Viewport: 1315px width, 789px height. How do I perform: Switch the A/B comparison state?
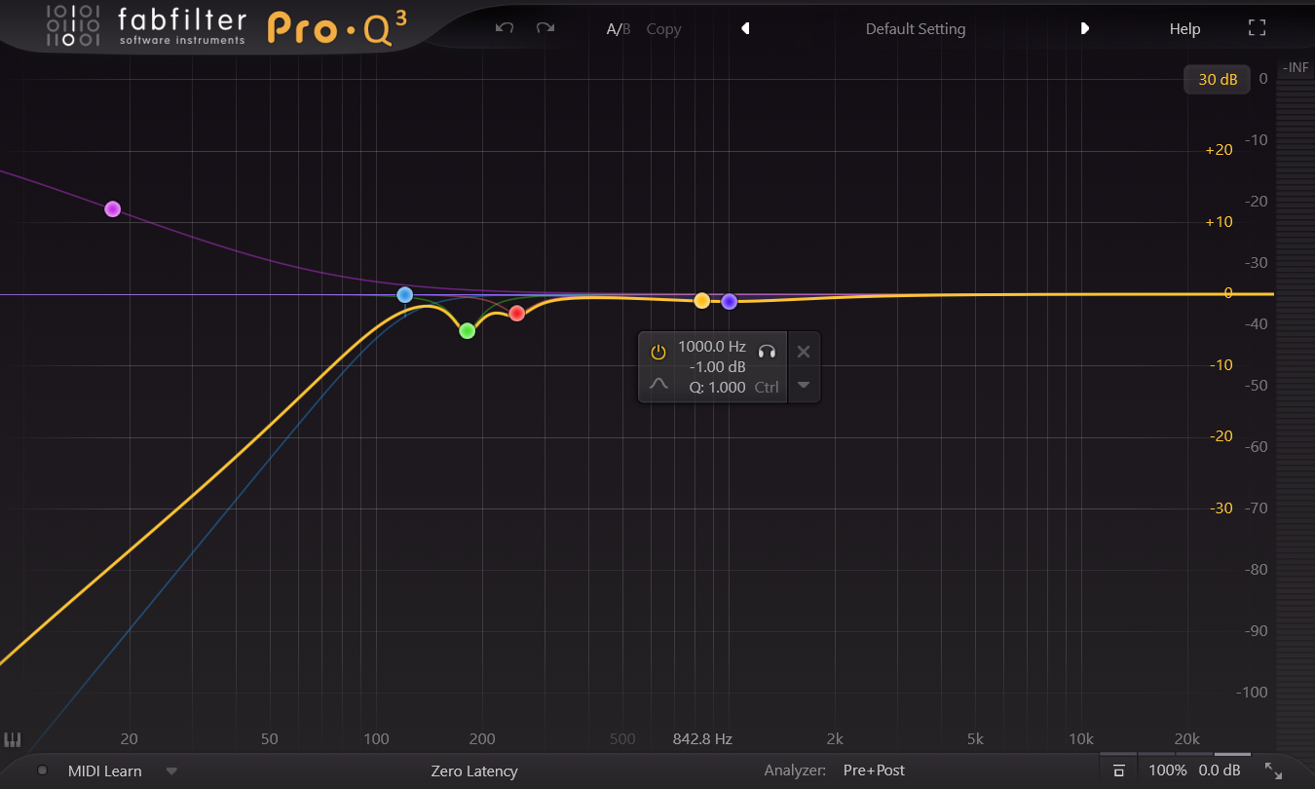click(619, 29)
